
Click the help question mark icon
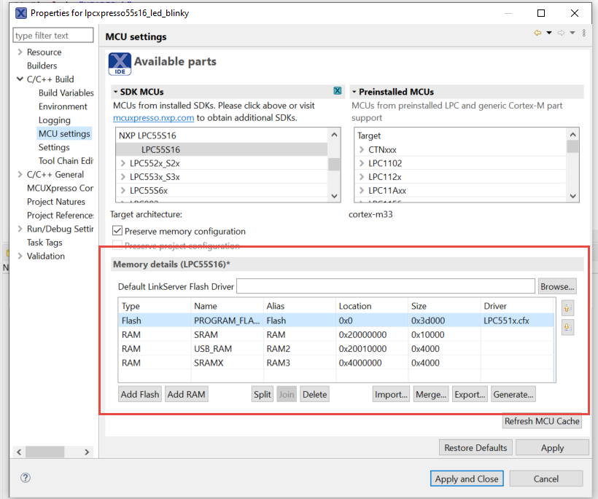pyautogui.click(x=26, y=479)
